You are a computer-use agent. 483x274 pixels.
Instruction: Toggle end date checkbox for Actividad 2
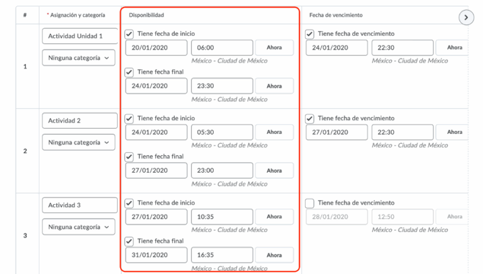pyautogui.click(x=129, y=156)
